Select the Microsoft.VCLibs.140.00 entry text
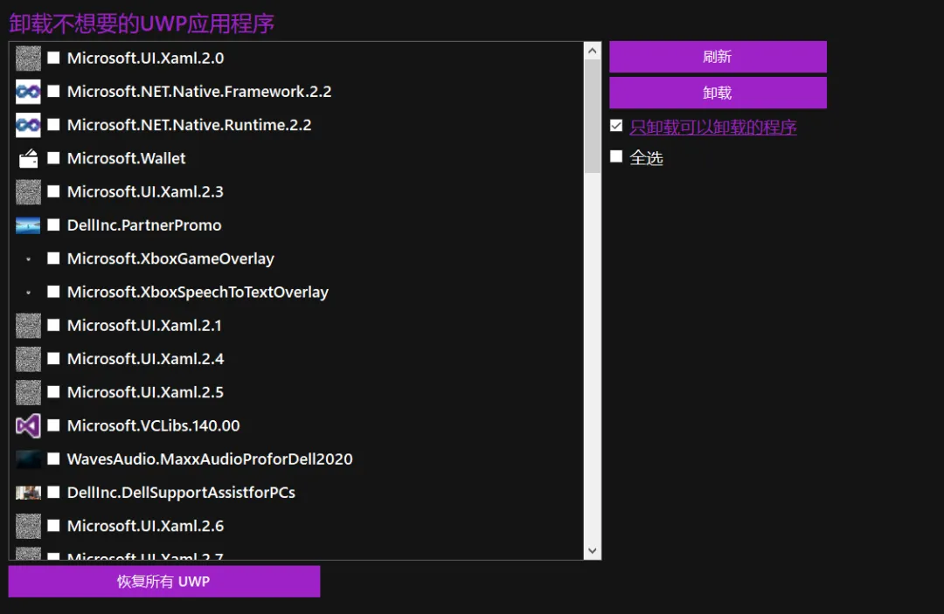The width and height of the screenshot is (944, 614). [x=153, y=425]
